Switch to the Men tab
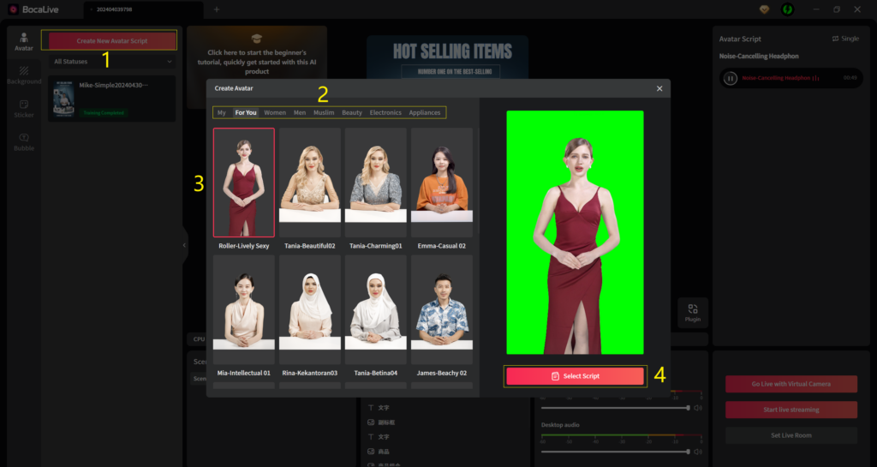Image resolution: width=877 pixels, height=467 pixels. pyautogui.click(x=300, y=112)
